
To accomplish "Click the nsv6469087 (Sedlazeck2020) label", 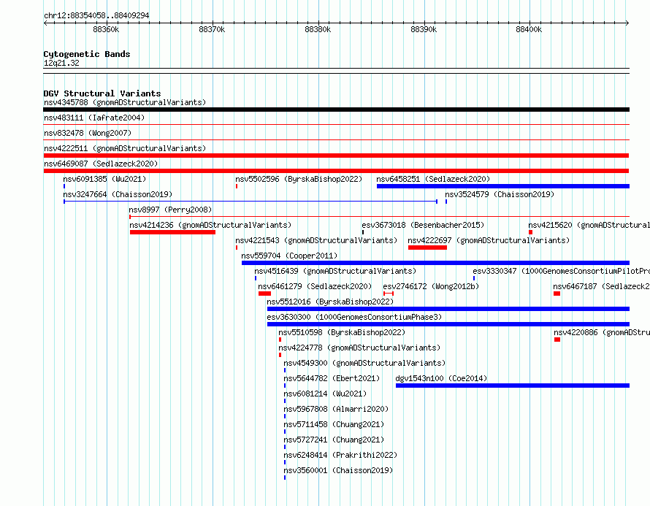I will [101, 164].
